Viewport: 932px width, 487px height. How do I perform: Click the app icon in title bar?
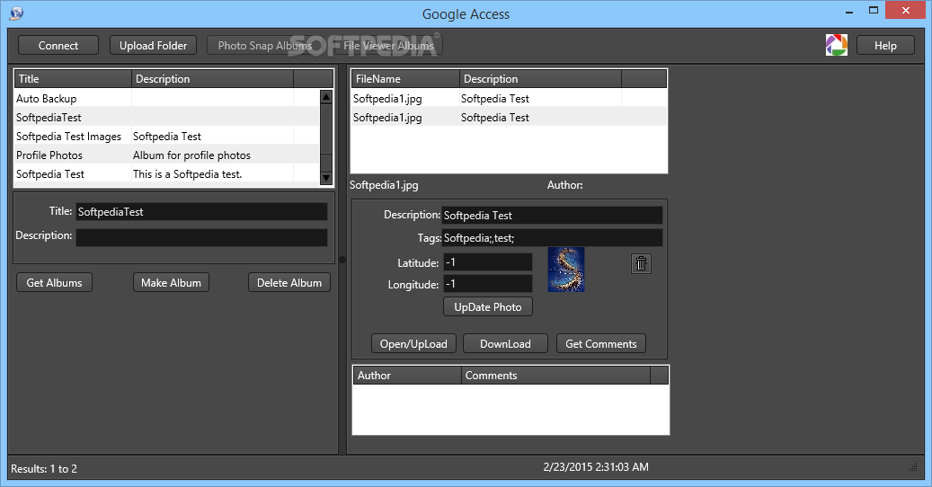click(x=16, y=13)
